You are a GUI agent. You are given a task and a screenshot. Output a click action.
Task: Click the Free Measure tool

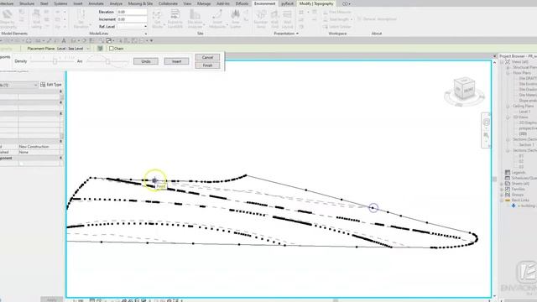[337, 12]
